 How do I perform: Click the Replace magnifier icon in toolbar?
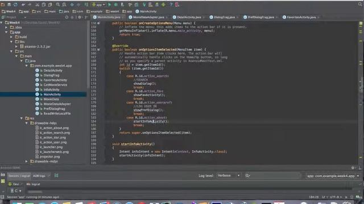pyautogui.click(x=64, y=5)
